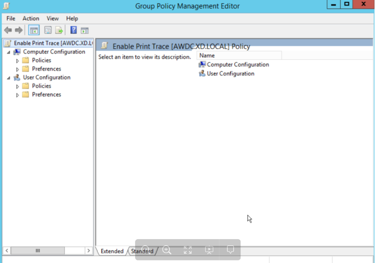The height and width of the screenshot is (263, 375).
Task: Select Policies label under Computer Configuration
Action: tap(42, 60)
